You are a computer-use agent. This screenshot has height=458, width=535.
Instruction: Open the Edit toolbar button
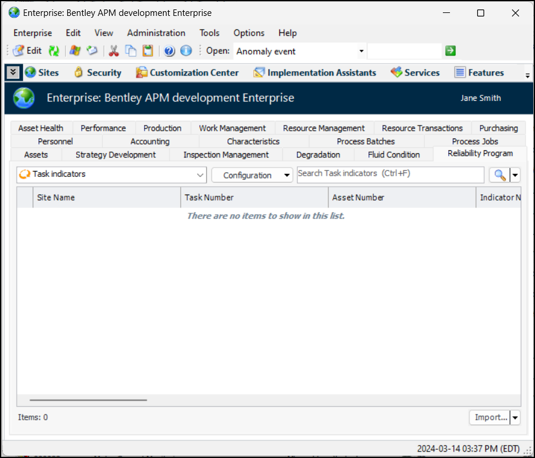28,51
